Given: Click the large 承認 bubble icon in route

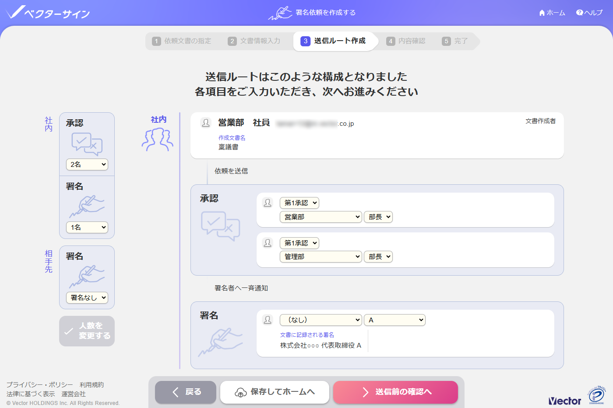Looking at the screenshot, I should (x=220, y=226).
